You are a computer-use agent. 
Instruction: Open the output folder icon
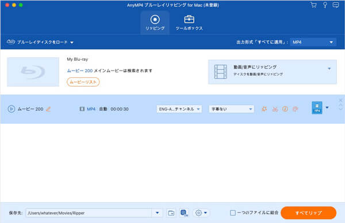[x=171, y=213]
